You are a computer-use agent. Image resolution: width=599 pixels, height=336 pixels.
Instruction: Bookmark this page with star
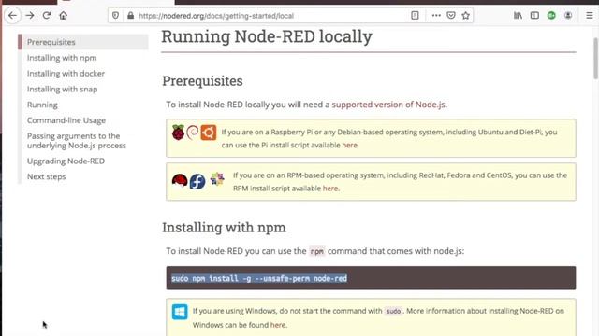pyautogui.click(x=466, y=16)
